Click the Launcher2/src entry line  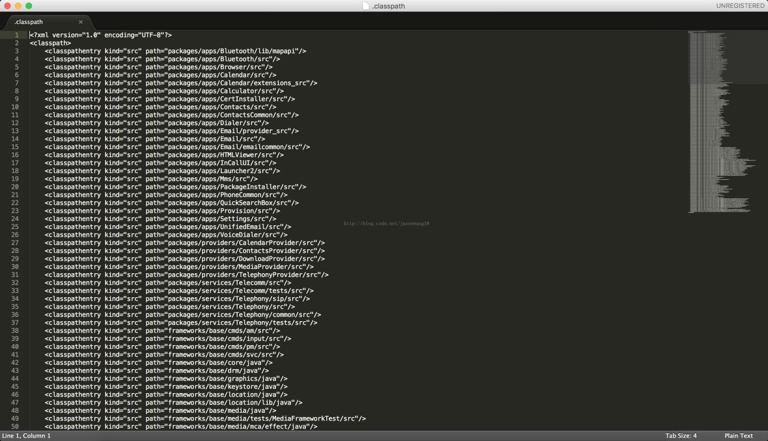coord(162,171)
